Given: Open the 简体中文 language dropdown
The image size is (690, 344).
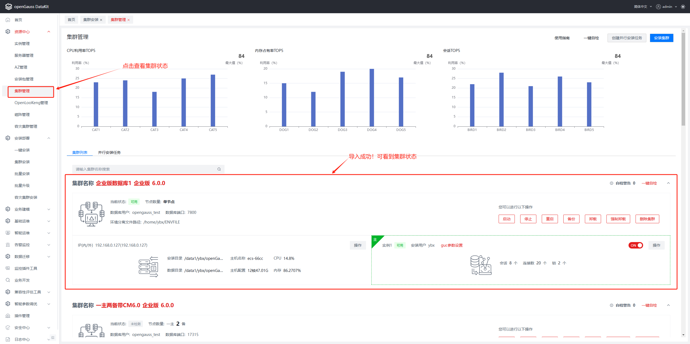Looking at the screenshot, I should (643, 7).
